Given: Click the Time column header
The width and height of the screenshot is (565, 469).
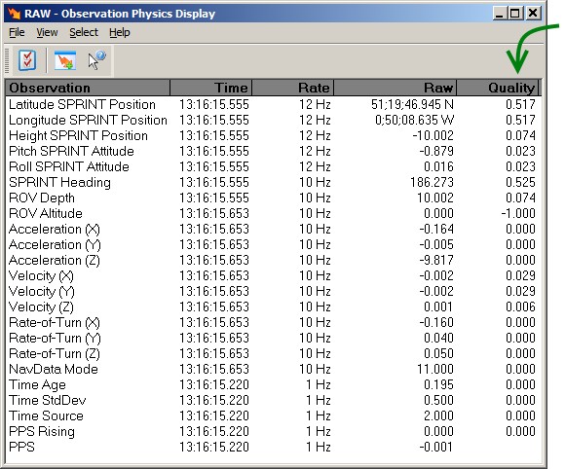Looking at the screenshot, I should coord(210,88).
